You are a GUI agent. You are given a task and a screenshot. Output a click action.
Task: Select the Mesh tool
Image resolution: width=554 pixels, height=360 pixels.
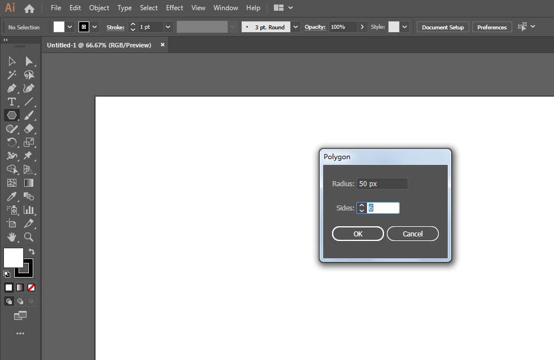point(12,183)
